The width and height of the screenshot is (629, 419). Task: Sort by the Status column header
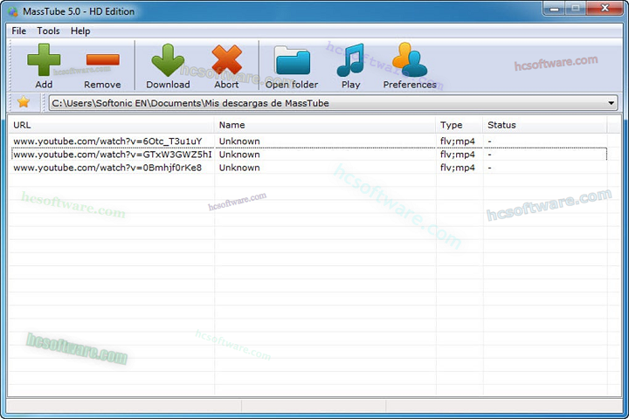tap(545, 125)
